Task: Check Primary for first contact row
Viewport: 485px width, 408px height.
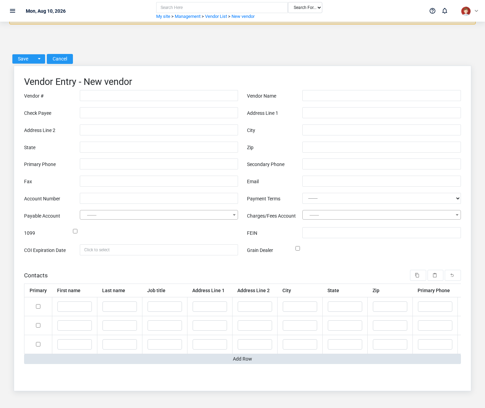Action: point(38,307)
